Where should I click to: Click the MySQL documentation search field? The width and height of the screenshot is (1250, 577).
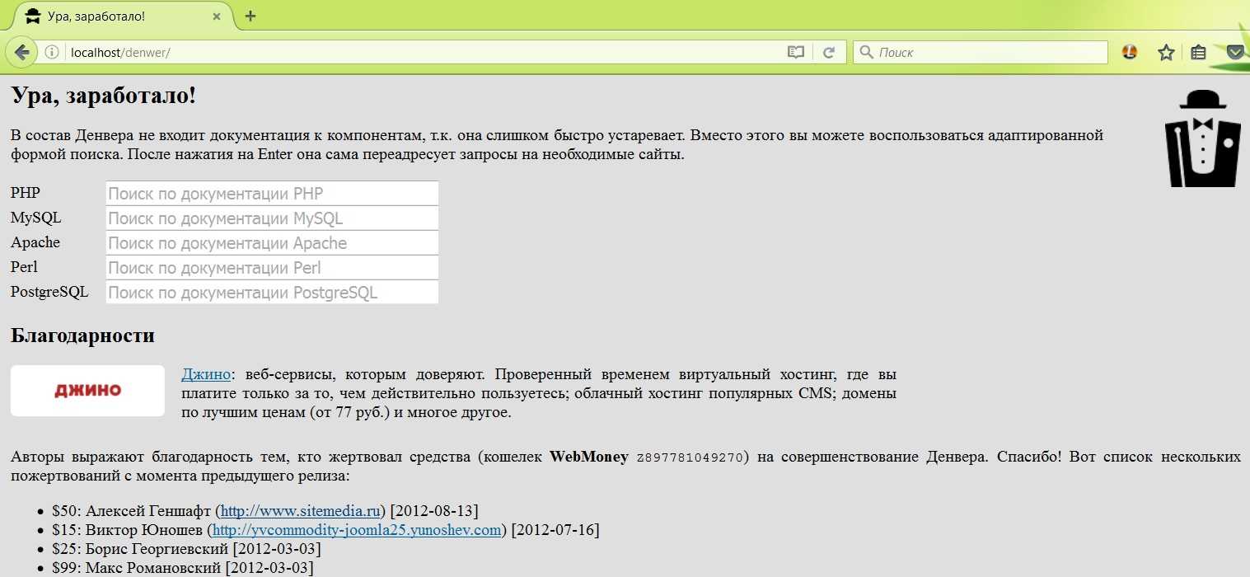(x=272, y=218)
